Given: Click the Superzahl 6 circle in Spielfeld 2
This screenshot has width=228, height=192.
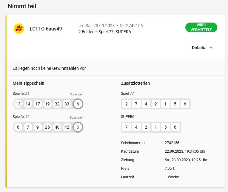Looking at the screenshot, I should (x=78, y=127).
